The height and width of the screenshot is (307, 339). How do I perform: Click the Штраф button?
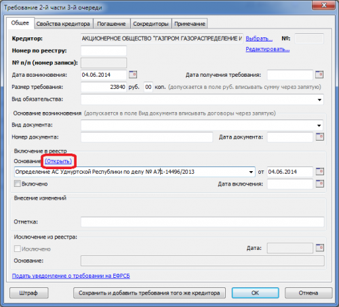(28, 293)
